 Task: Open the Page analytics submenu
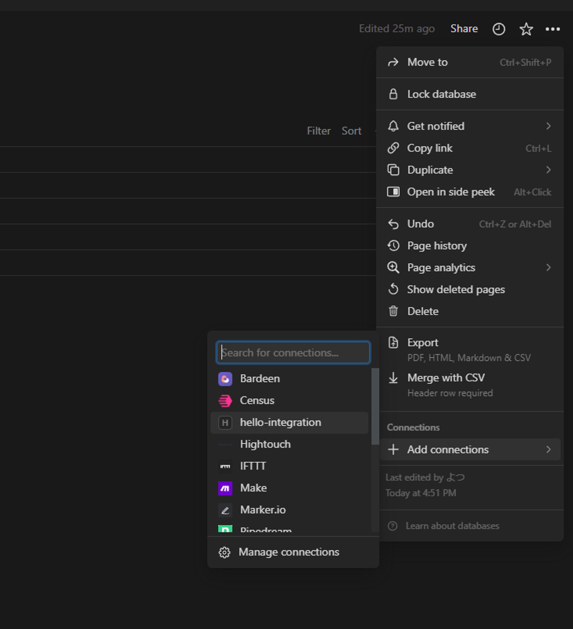point(549,268)
